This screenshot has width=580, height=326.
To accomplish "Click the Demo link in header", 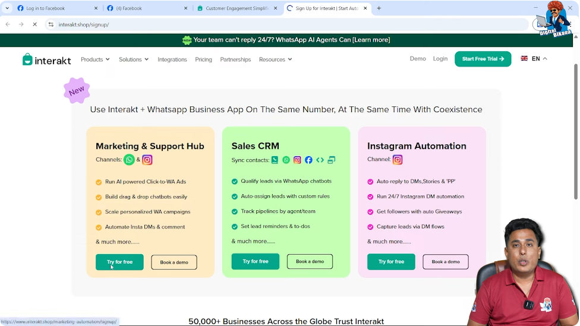I will pos(418,59).
